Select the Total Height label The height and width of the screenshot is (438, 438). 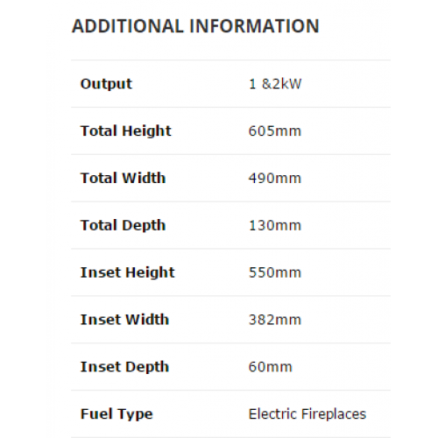tap(126, 131)
